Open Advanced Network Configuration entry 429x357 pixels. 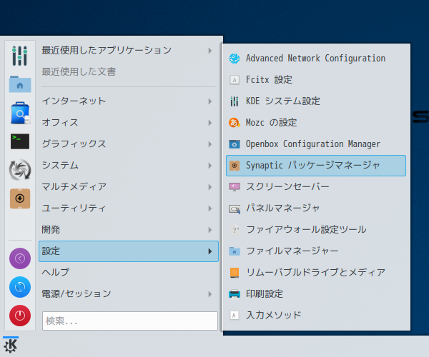pos(316,59)
